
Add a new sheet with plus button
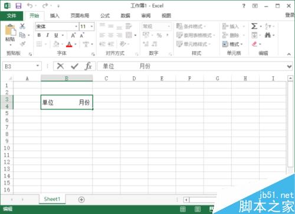[81, 200]
